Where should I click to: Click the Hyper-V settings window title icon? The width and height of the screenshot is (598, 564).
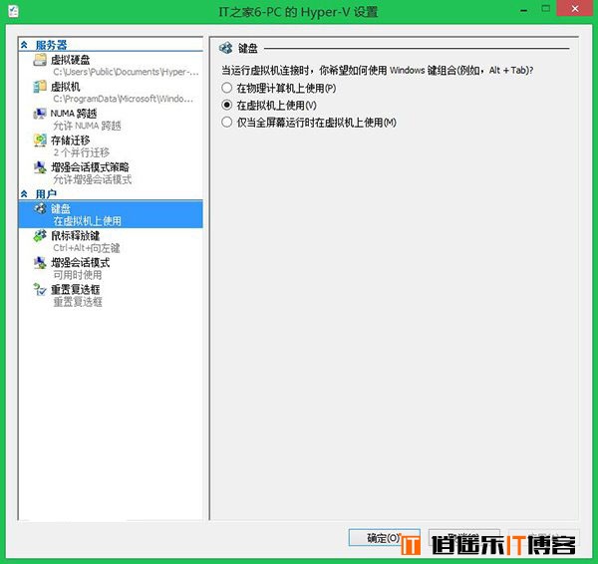click(x=13, y=11)
